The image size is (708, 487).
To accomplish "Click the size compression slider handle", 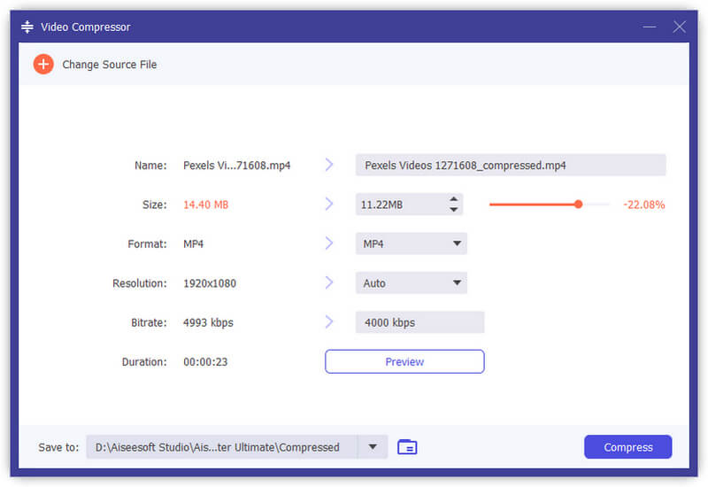I will click(x=578, y=205).
